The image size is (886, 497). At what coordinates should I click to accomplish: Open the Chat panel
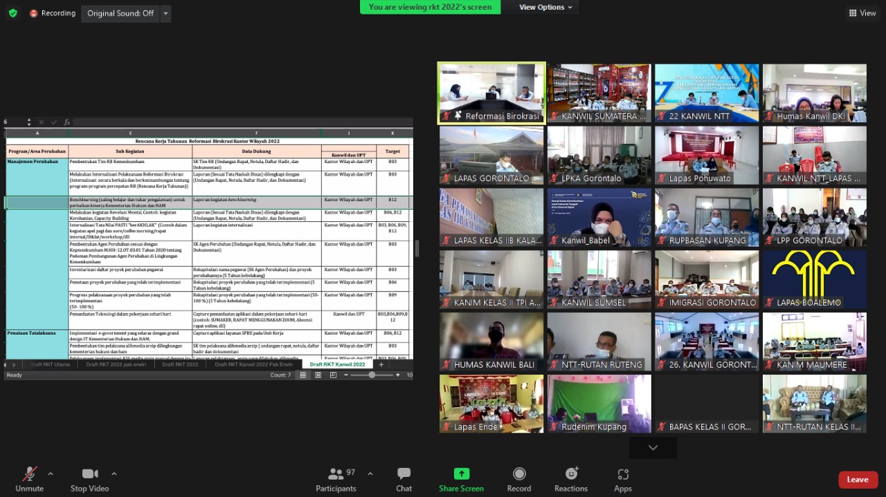pos(404,479)
